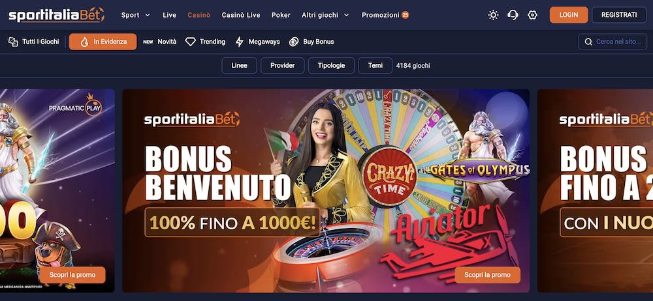Focus the Cerca nel sito search field
The width and height of the screenshot is (653, 301).
613,42
